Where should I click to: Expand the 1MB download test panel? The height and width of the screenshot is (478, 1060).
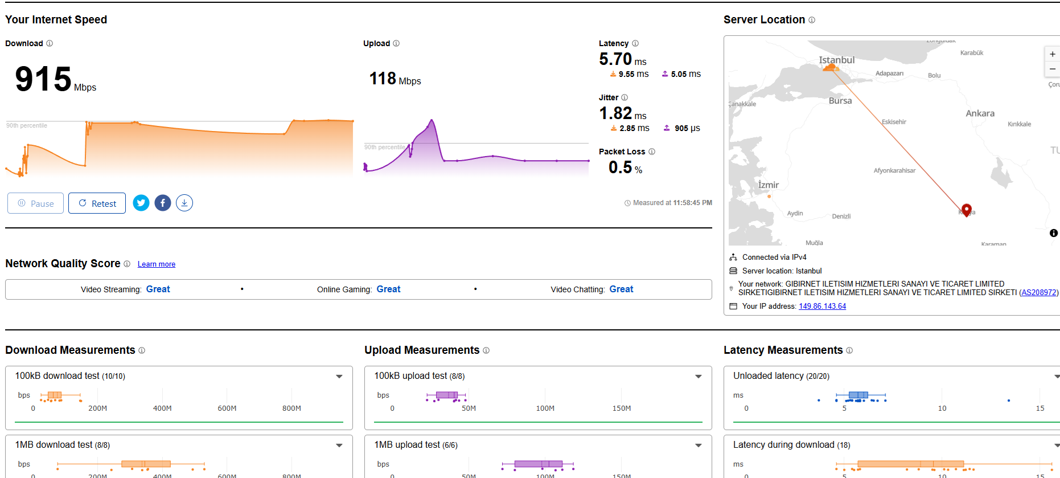tap(339, 446)
